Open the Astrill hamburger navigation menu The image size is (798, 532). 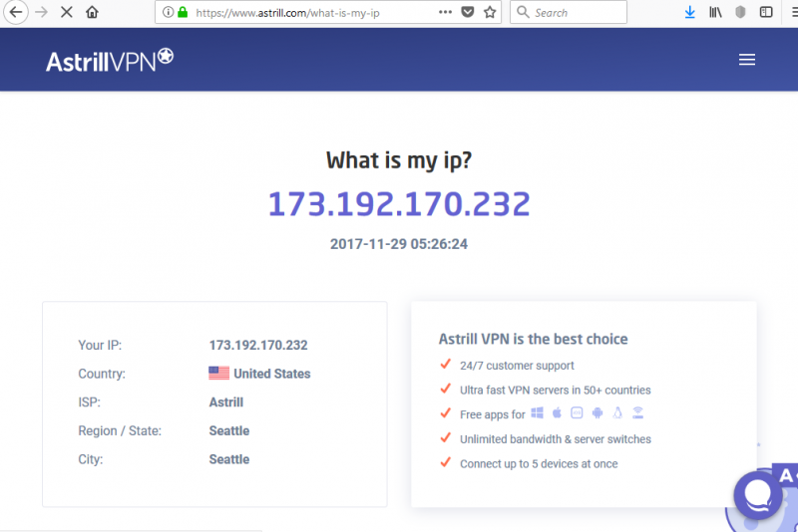747,60
